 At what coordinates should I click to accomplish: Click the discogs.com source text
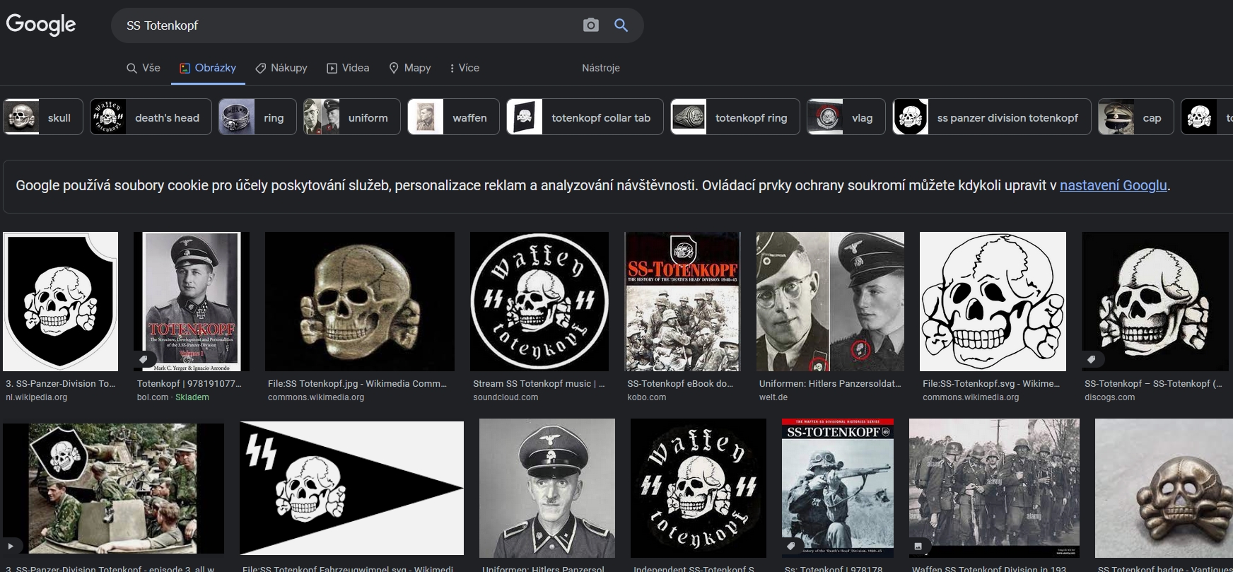point(1109,397)
